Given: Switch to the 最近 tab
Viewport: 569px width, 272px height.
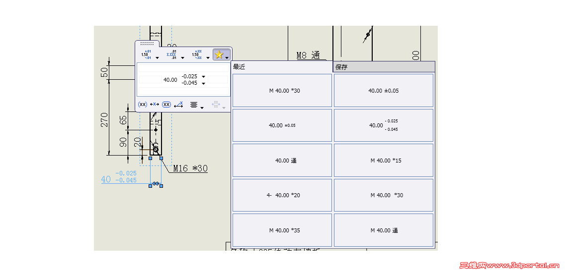Looking at the screenshot, I should (x=282, y=67).
